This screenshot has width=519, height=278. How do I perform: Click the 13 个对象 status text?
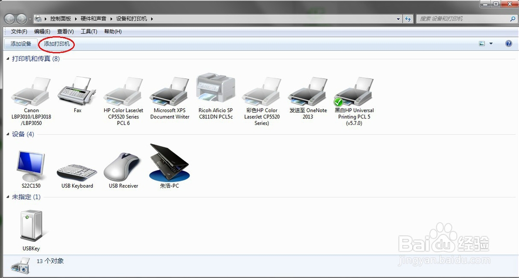coord(50,261)
